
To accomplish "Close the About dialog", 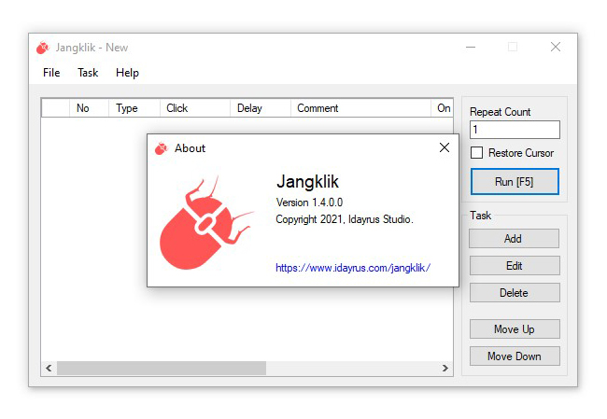I will pos(445,147).
